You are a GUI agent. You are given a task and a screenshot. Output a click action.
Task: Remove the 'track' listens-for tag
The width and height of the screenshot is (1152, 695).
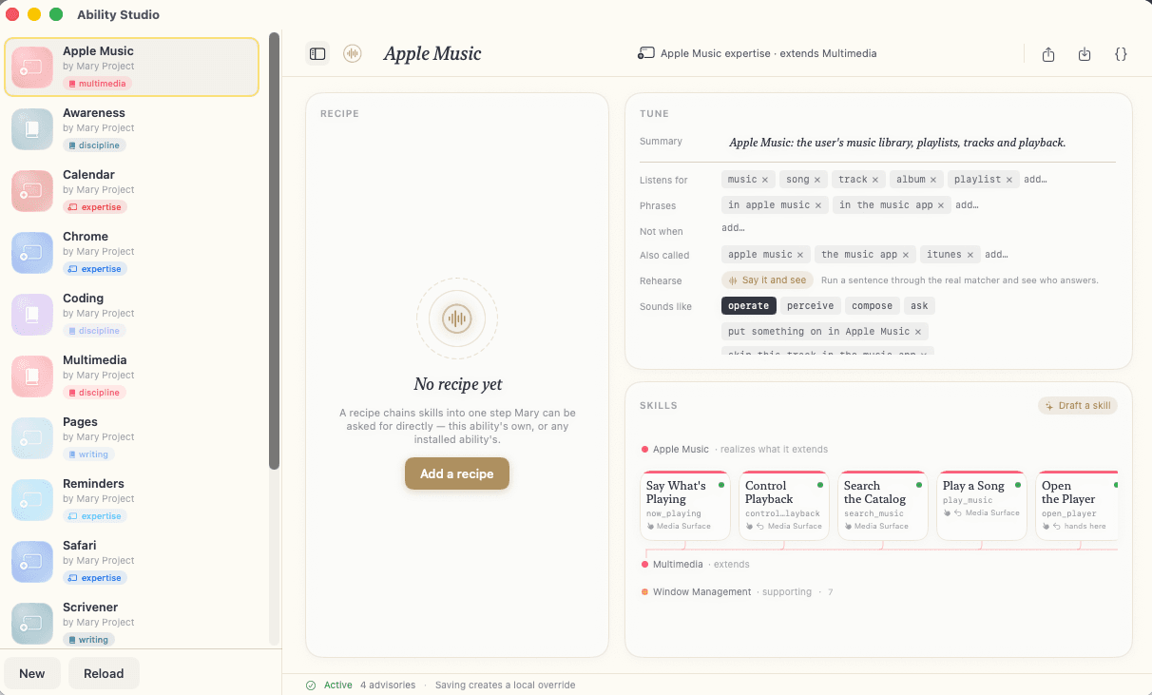pyautogui.click(x=875, y=180)
